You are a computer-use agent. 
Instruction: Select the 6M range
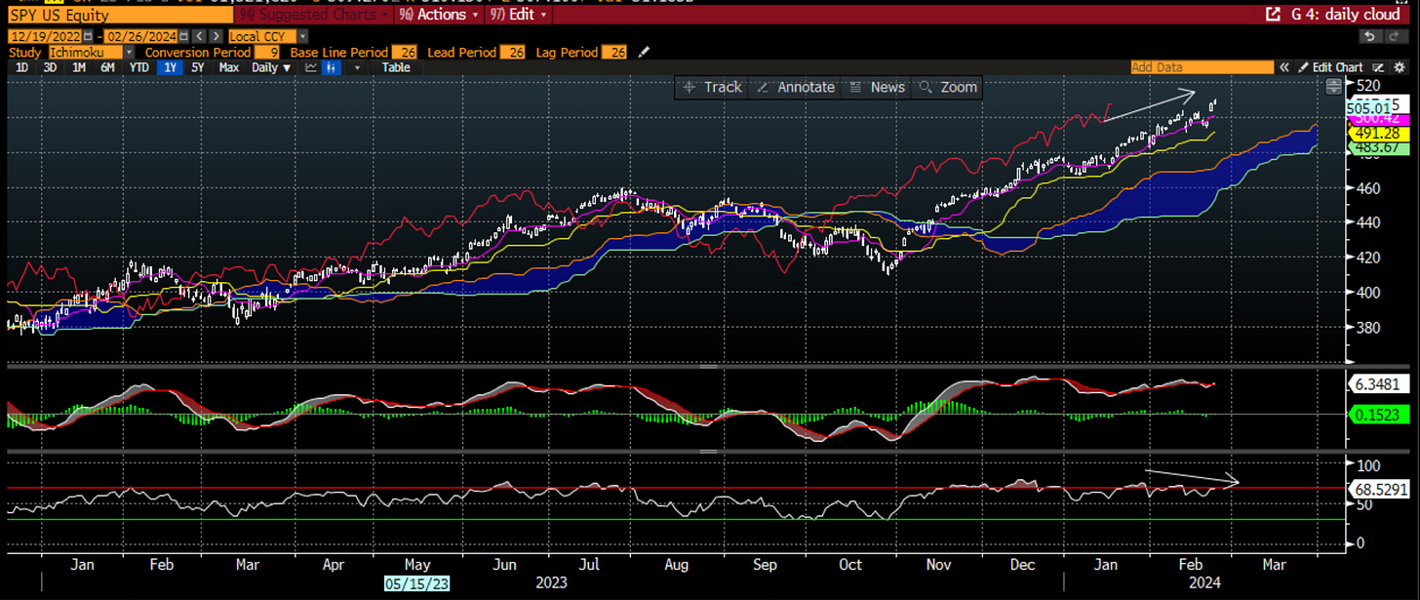[x=107, y=67]
